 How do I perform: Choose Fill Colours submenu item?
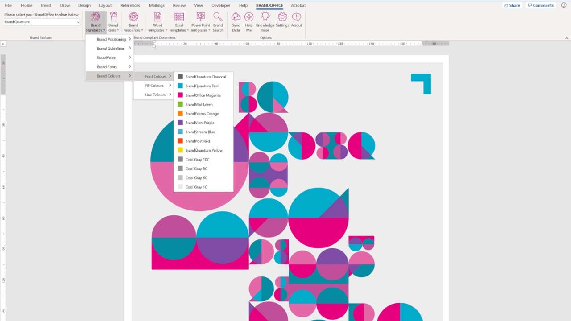[x=153, y=86]
